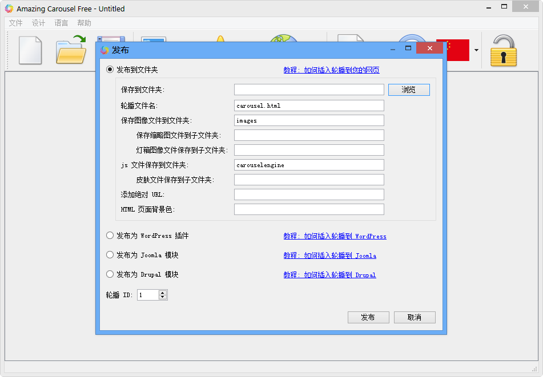Focus the 灯箱图像文件保存到子文件夹 field
This screenshot has width=543, height=377.
(309, 150)
